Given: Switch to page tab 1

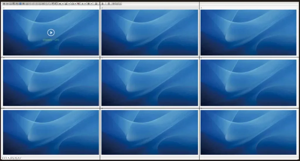Looking at the screenshot, I should [x=8, y=158].
